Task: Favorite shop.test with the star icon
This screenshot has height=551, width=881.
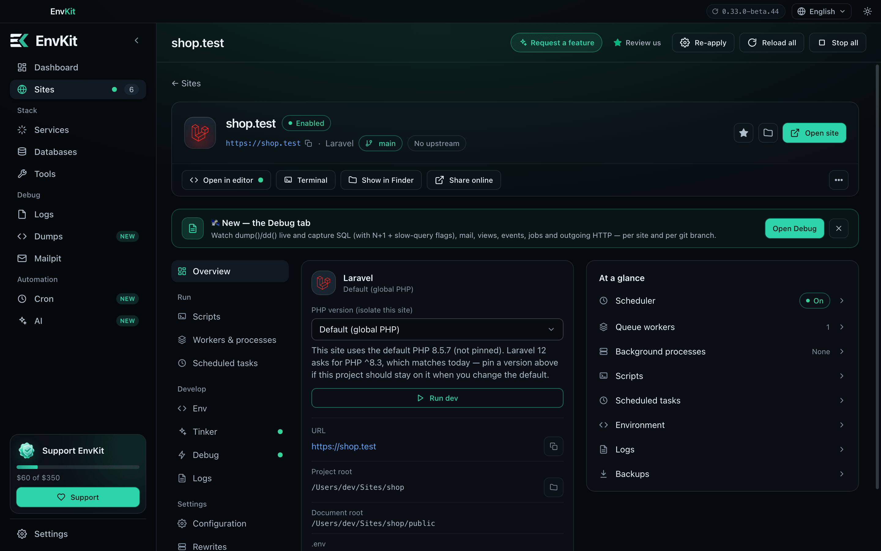Action: (743, 133)
